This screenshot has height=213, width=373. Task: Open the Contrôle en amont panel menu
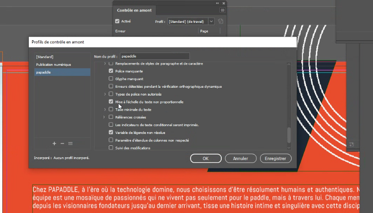223,10
